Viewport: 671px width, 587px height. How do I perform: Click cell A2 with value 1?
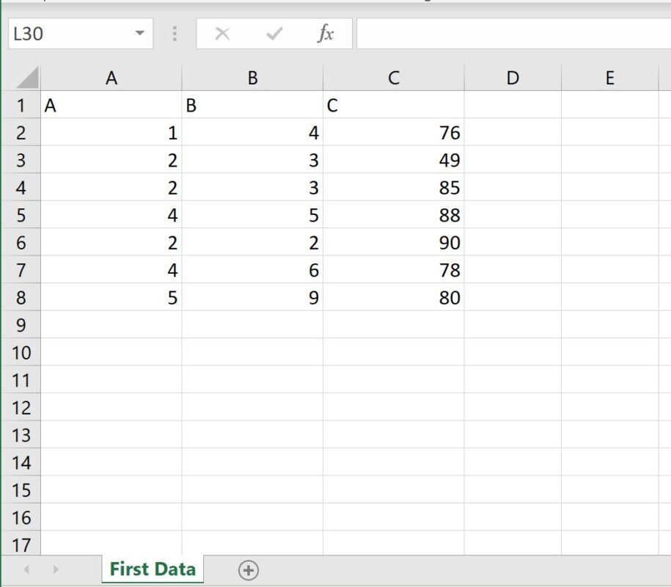[111, 132]
